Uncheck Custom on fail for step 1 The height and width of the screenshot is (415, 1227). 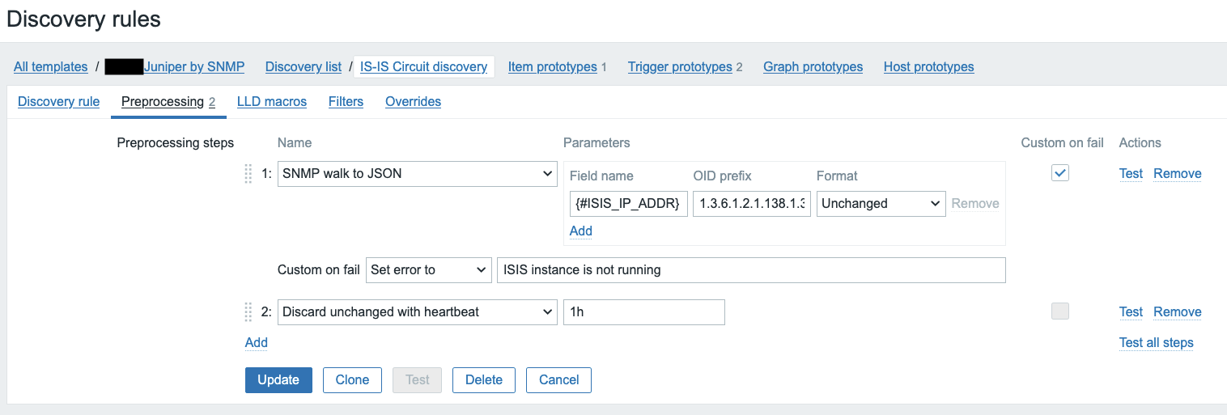[x=1060, y=173]
